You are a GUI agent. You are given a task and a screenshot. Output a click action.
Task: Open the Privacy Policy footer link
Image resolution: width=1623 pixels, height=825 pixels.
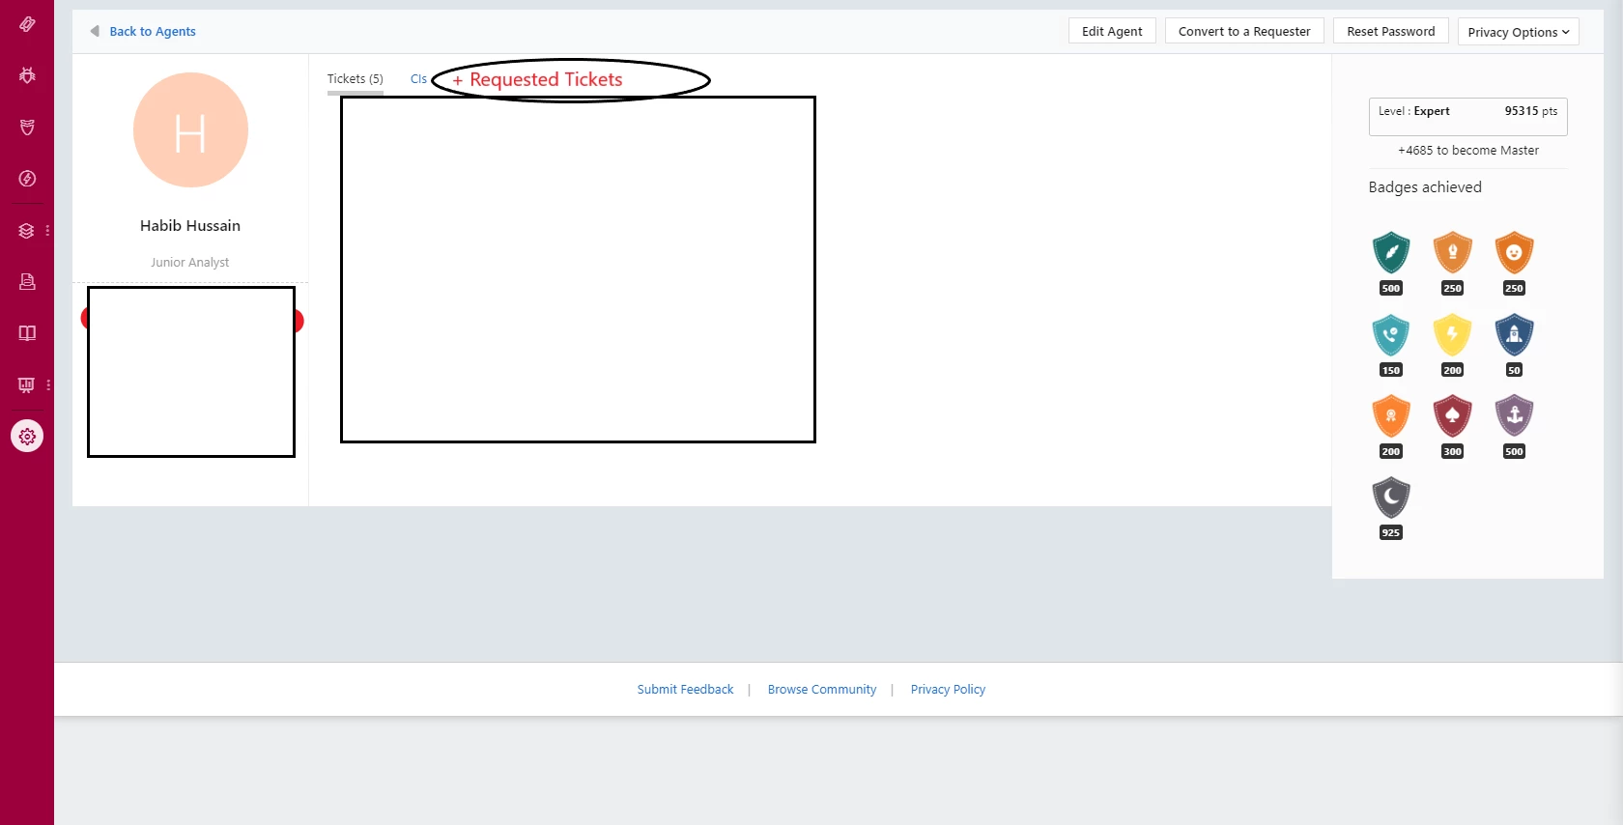pos(948,690)
